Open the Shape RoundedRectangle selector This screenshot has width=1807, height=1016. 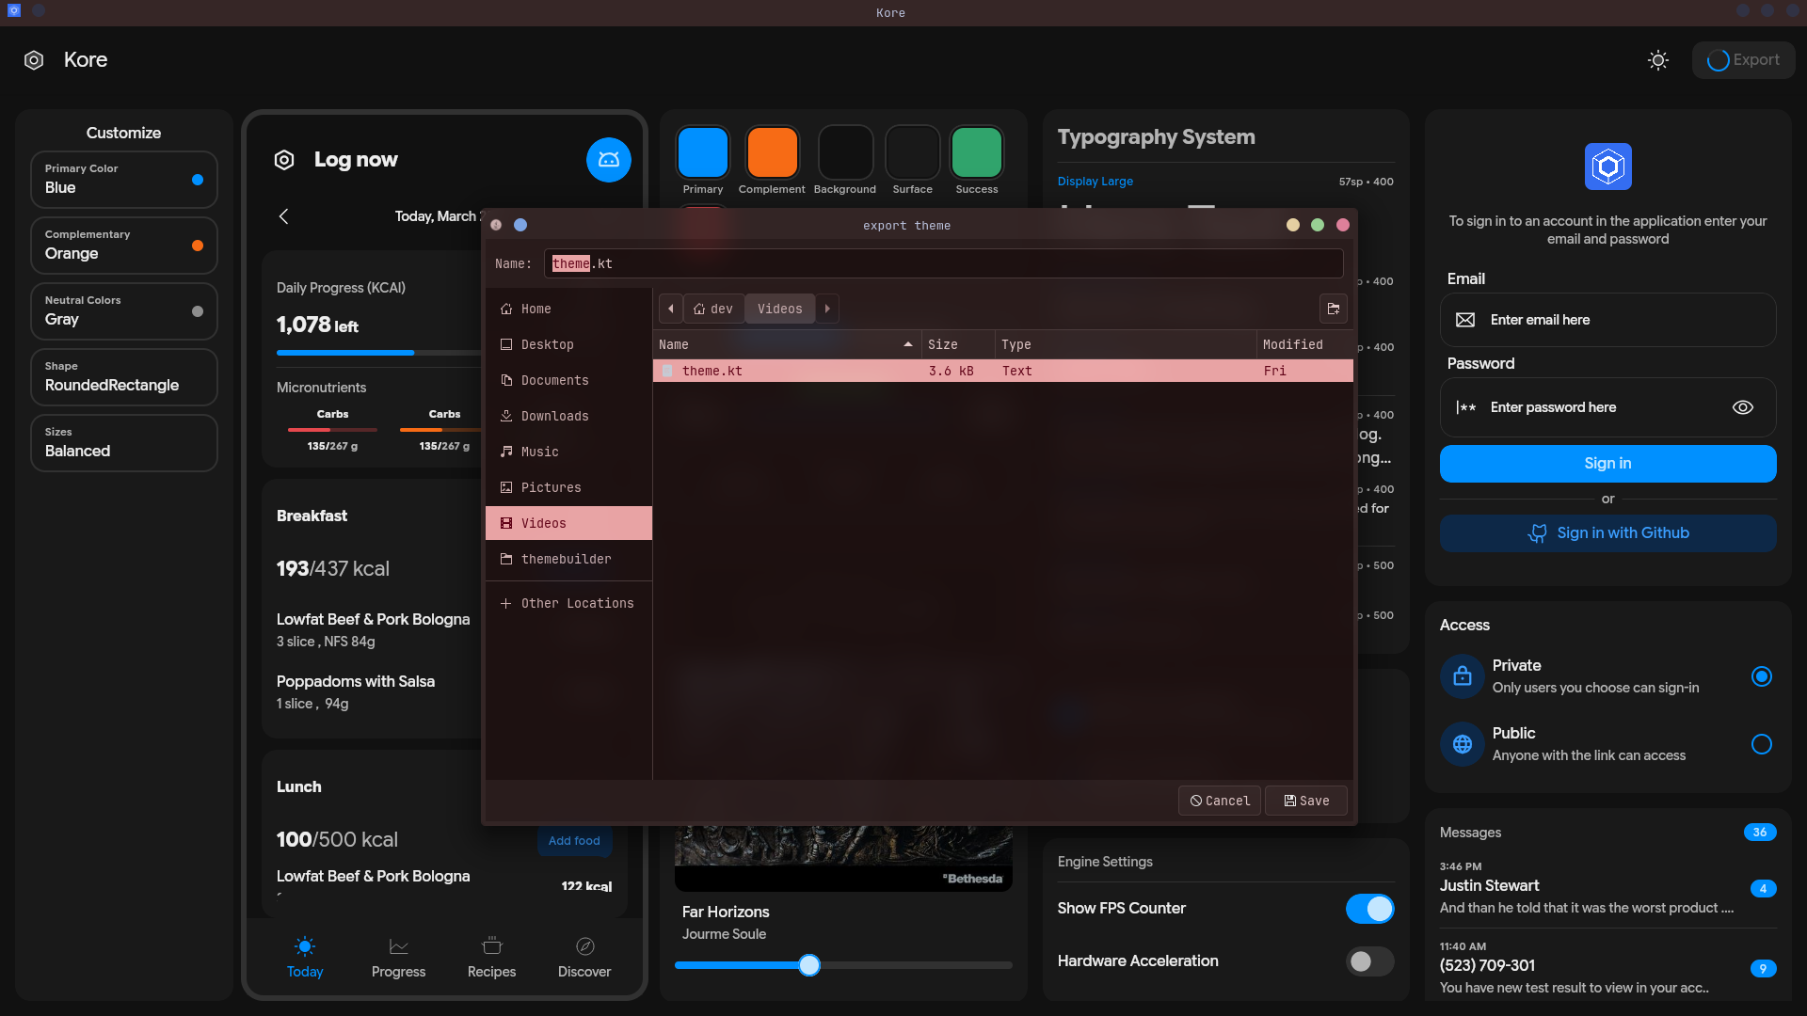coord(124,376)
